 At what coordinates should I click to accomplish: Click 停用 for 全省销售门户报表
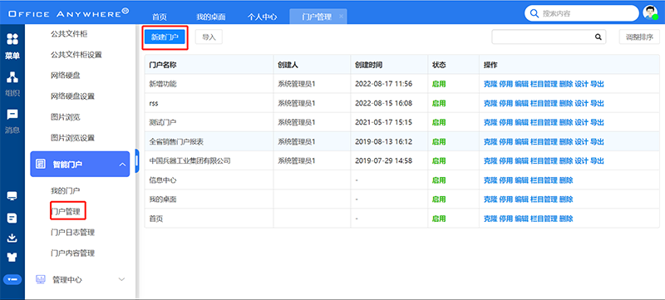point(506,141)
